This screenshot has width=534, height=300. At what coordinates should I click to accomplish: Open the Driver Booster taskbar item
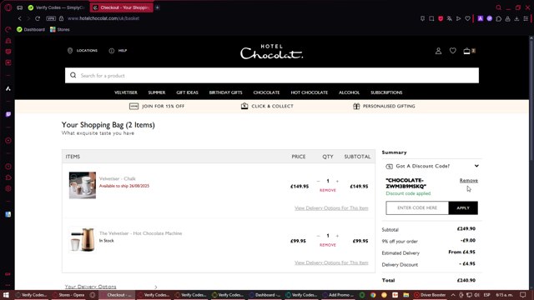point(430,295)
